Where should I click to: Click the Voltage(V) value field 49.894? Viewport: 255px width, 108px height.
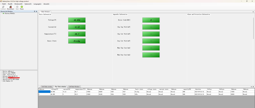point(77,20)
